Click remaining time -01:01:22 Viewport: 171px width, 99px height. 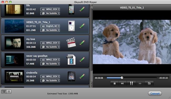[x=163, y=78]
